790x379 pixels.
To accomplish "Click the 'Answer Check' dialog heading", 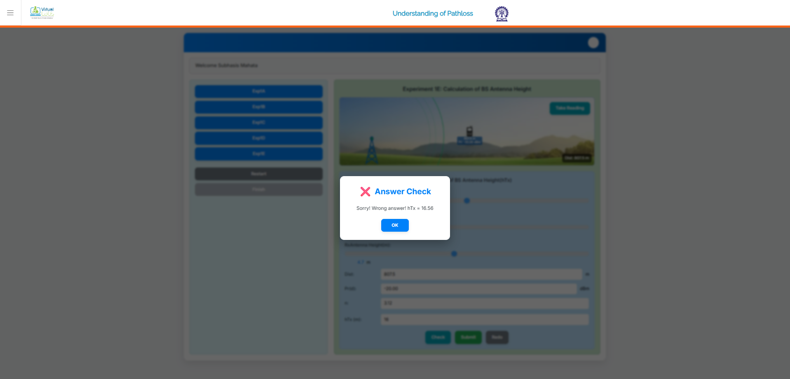I will [403, 191].
